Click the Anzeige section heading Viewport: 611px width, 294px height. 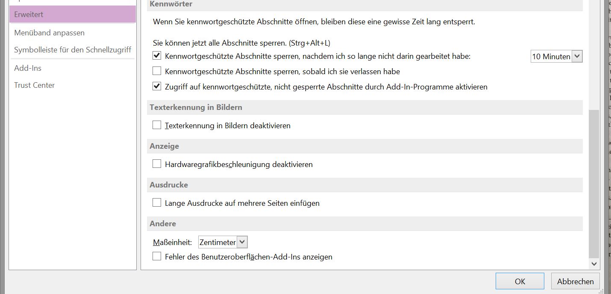point(164,146)
